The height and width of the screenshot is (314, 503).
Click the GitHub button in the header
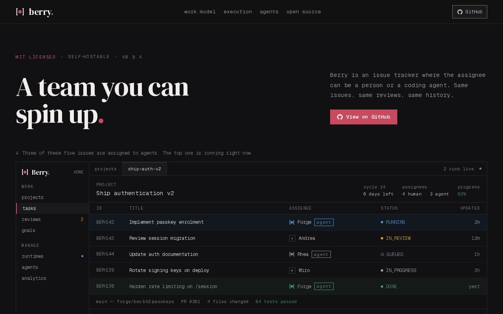(x=470, y=12)
